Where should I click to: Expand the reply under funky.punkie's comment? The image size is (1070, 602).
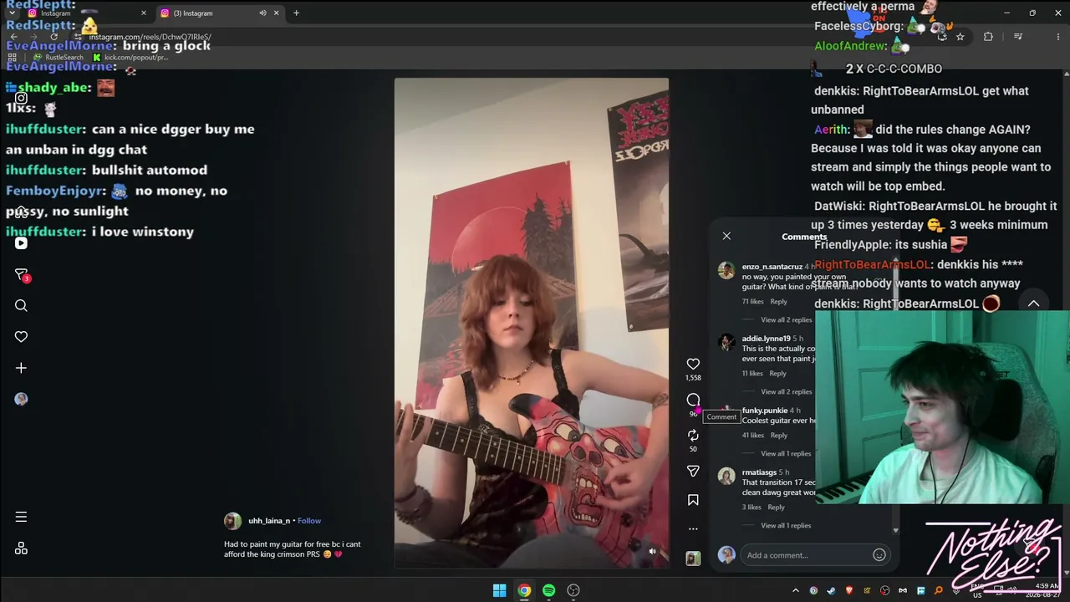coord(786,454)
